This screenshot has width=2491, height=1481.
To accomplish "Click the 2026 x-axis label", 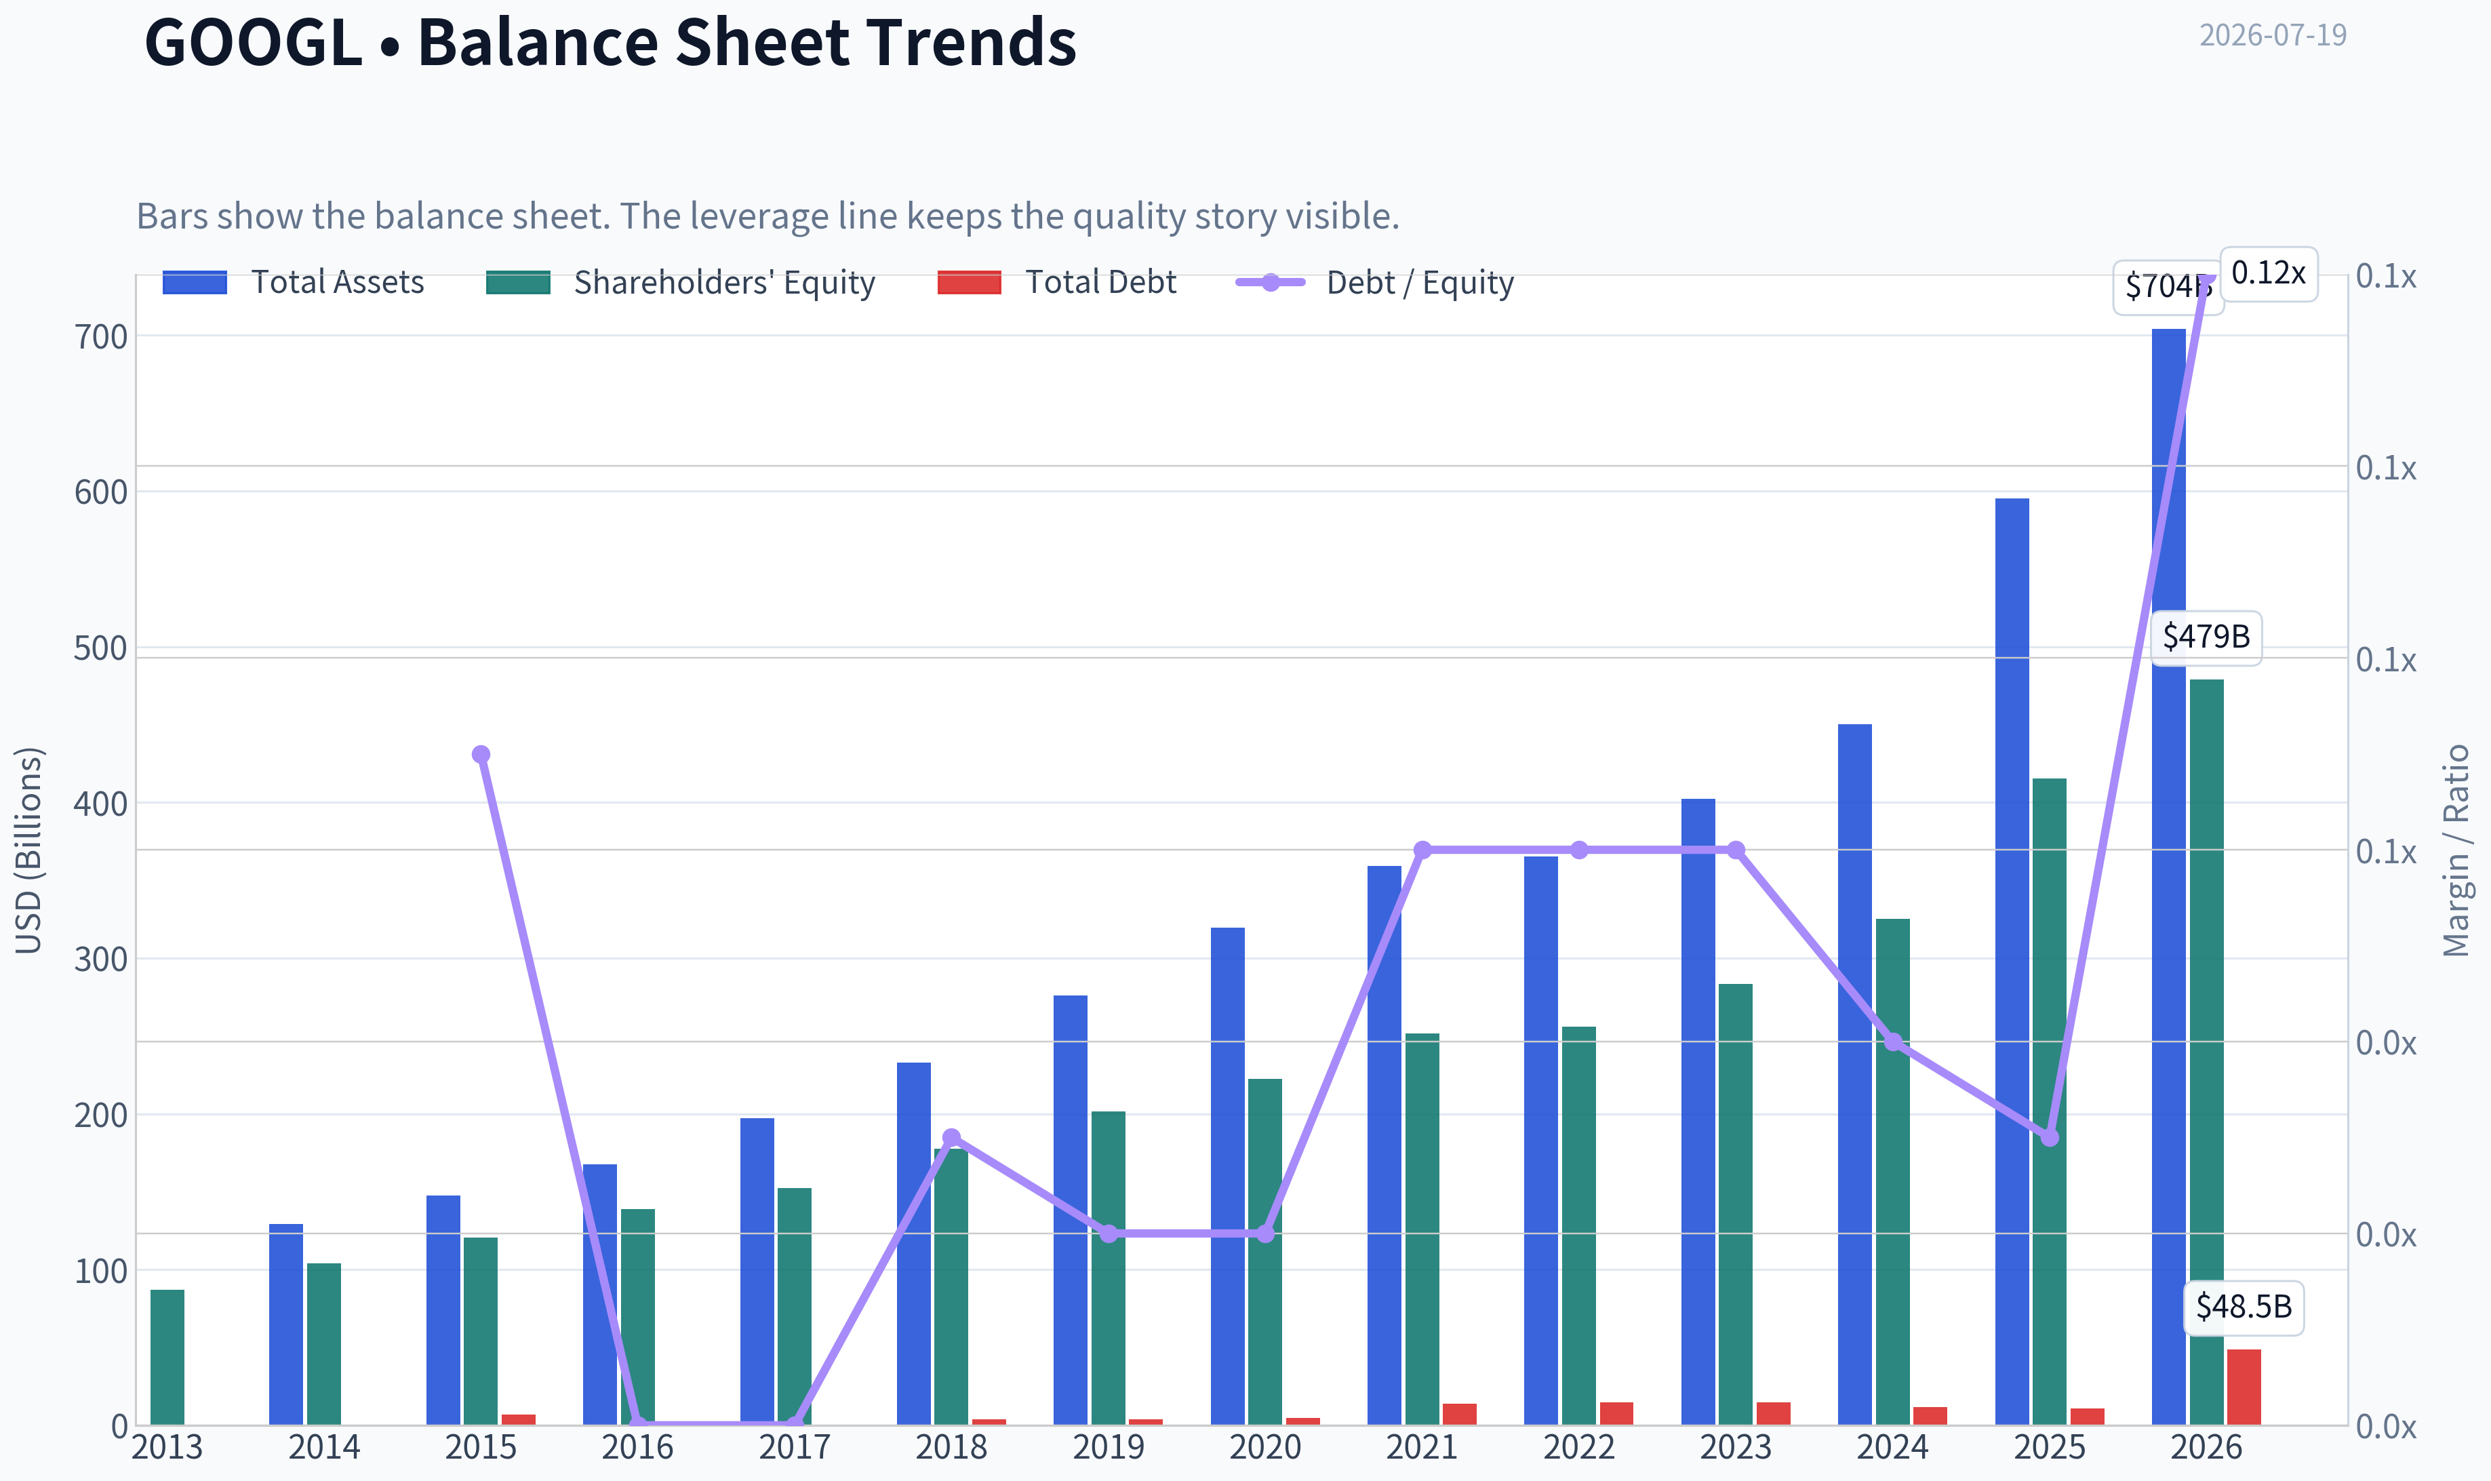I will [2206, 1447].
